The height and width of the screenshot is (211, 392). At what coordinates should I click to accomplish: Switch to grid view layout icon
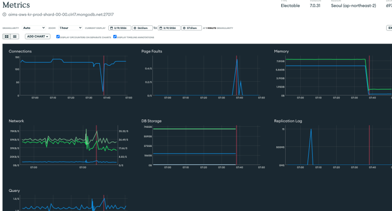tap(7, 36)
